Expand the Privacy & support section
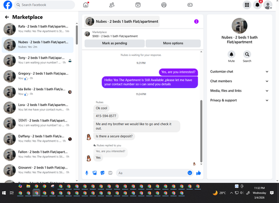 tap(239, 100)
